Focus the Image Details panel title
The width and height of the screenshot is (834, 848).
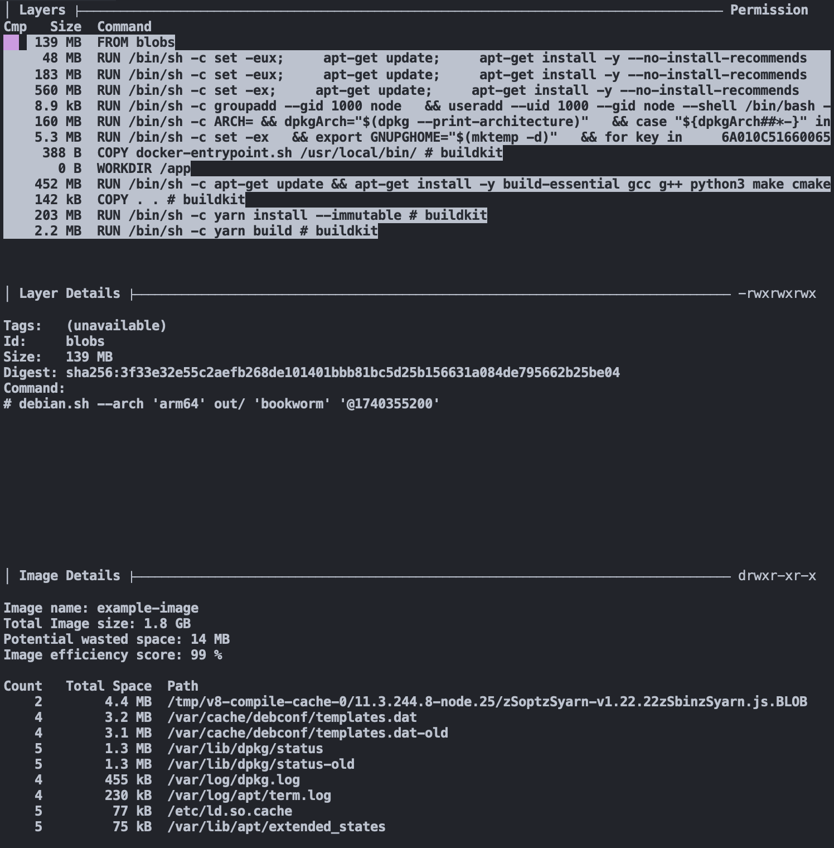[x=69, y=576]
